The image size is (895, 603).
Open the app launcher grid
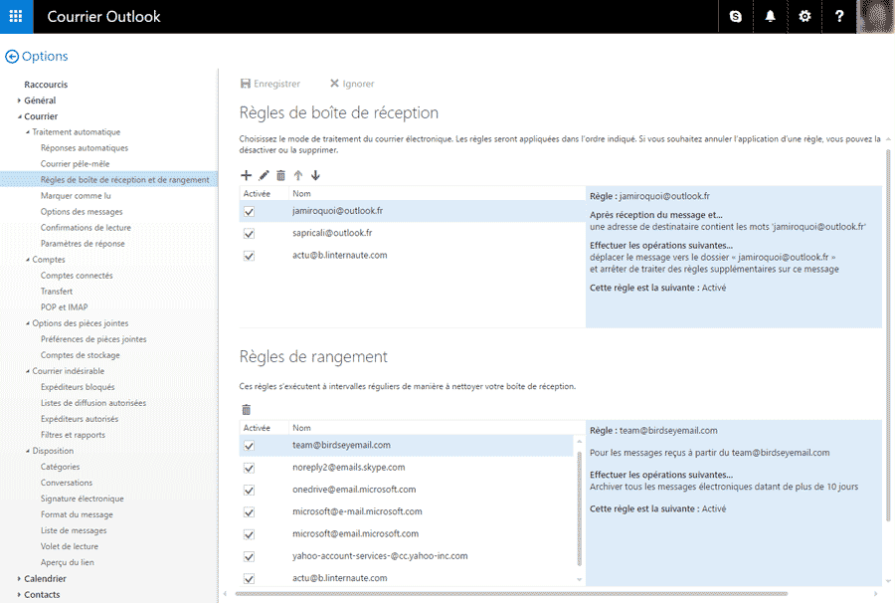coord(16,17)
